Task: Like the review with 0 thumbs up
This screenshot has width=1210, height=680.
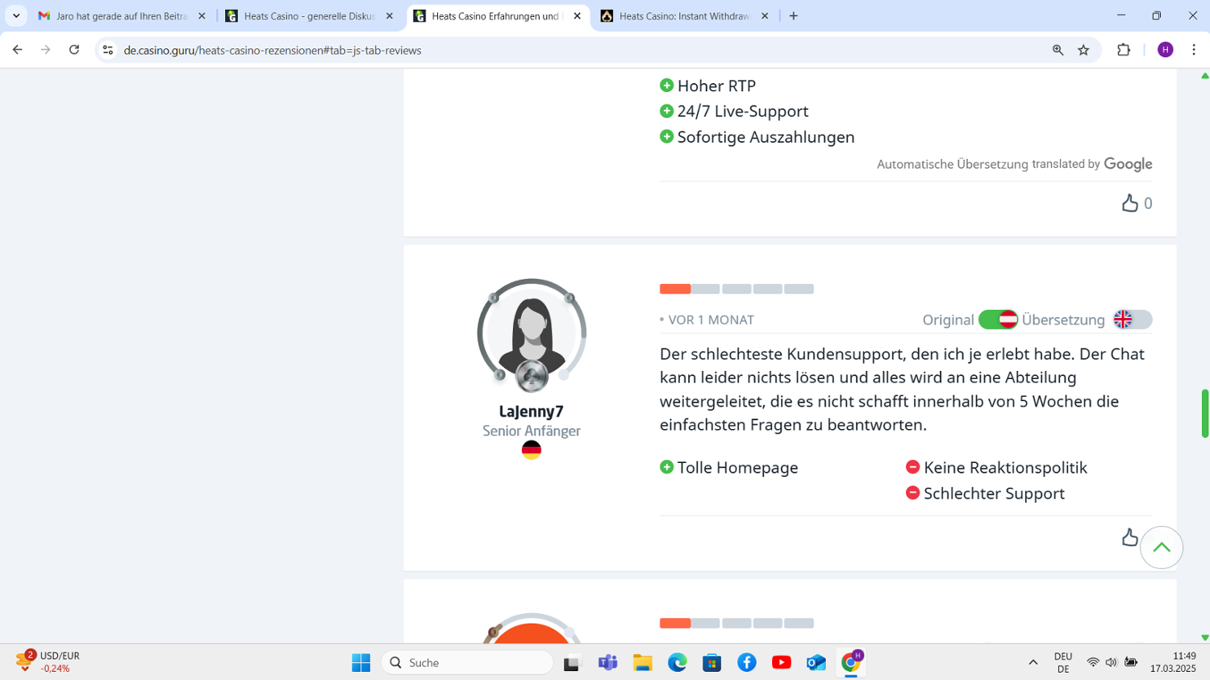Action: [x=1129, y=203]
